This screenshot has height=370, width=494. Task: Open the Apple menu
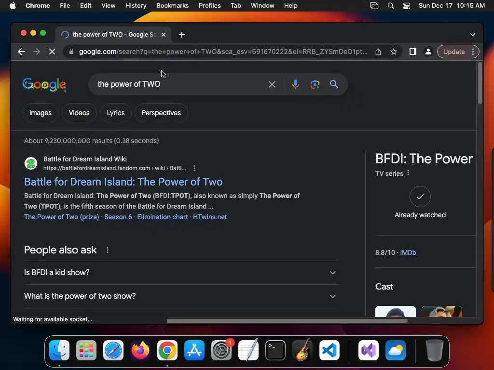pyautogui.click(x=13, y=6)
